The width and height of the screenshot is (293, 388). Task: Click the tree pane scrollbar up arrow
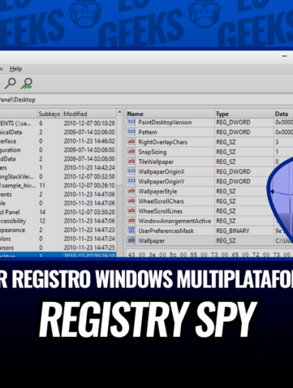(119, 112)
